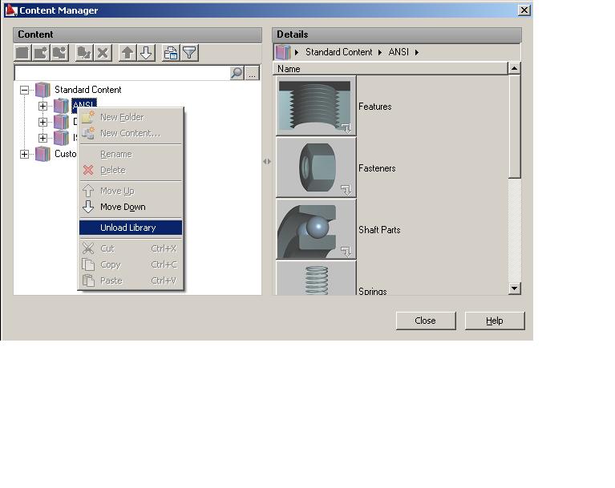
Task: Expand the ANSI library node
Action: pyautogui.click(x=43, y=106)
